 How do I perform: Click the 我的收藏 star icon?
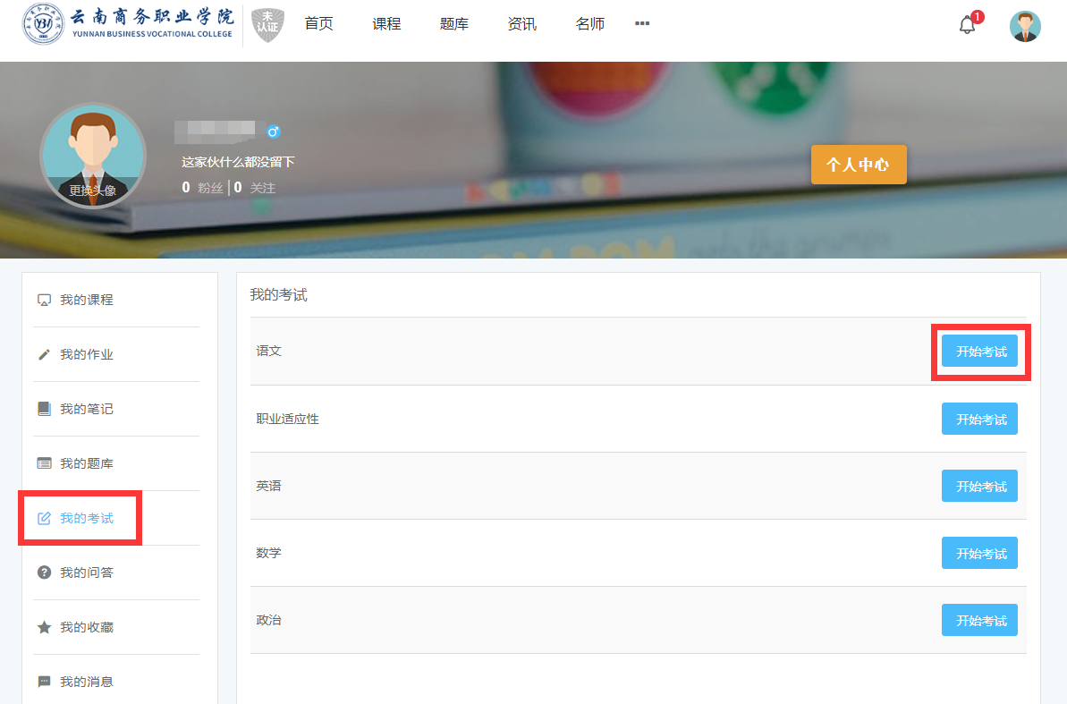coord(44,627)
